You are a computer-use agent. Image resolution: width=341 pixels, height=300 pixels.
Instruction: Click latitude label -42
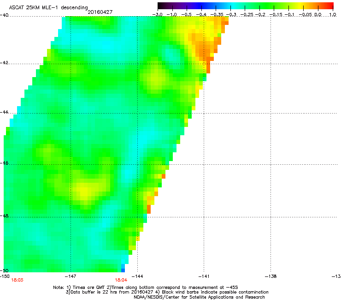tap(4, 63)
